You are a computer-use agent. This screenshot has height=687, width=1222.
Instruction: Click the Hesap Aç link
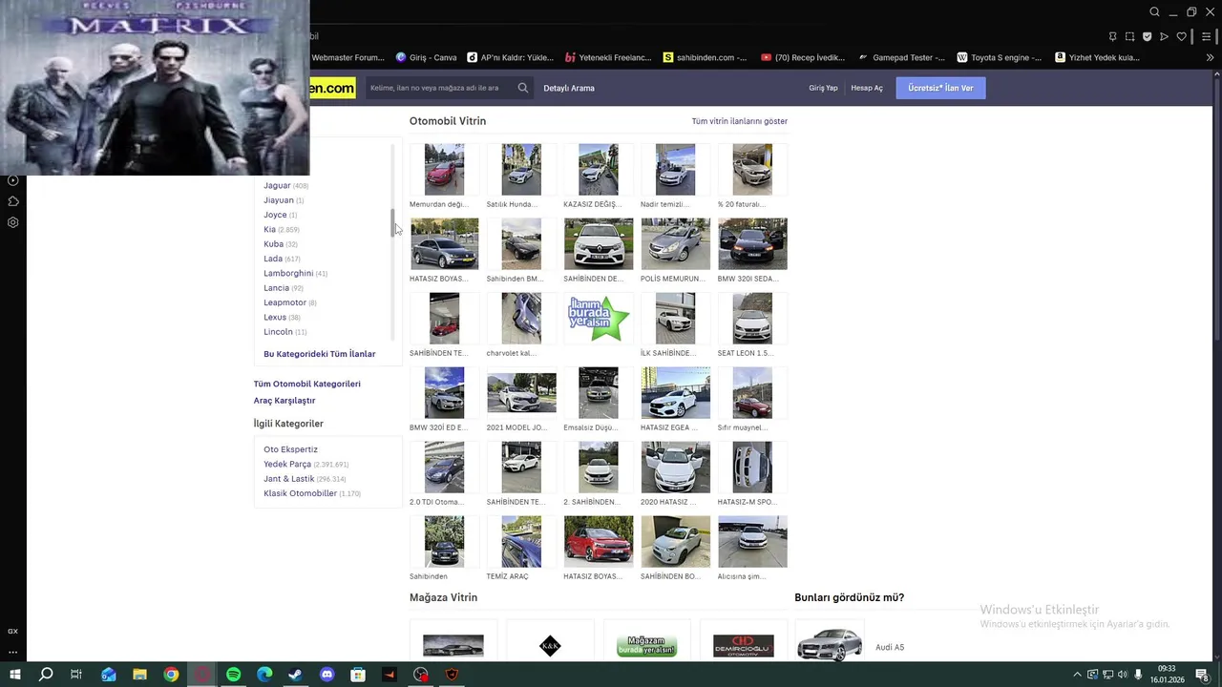[867, 88]
